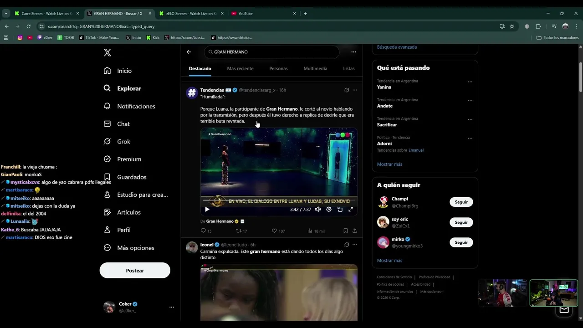This screenshot has height=328, width=583.
Task: View analytics for Tendencias post
Action: 310,231
